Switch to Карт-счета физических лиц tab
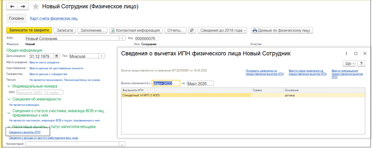 coord(54,19)
